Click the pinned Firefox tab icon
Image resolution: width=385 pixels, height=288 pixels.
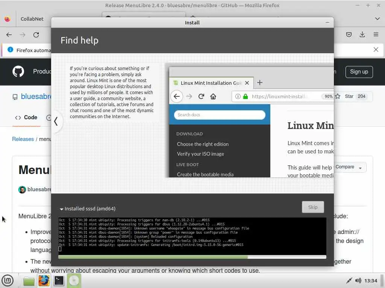pos(8,19)
